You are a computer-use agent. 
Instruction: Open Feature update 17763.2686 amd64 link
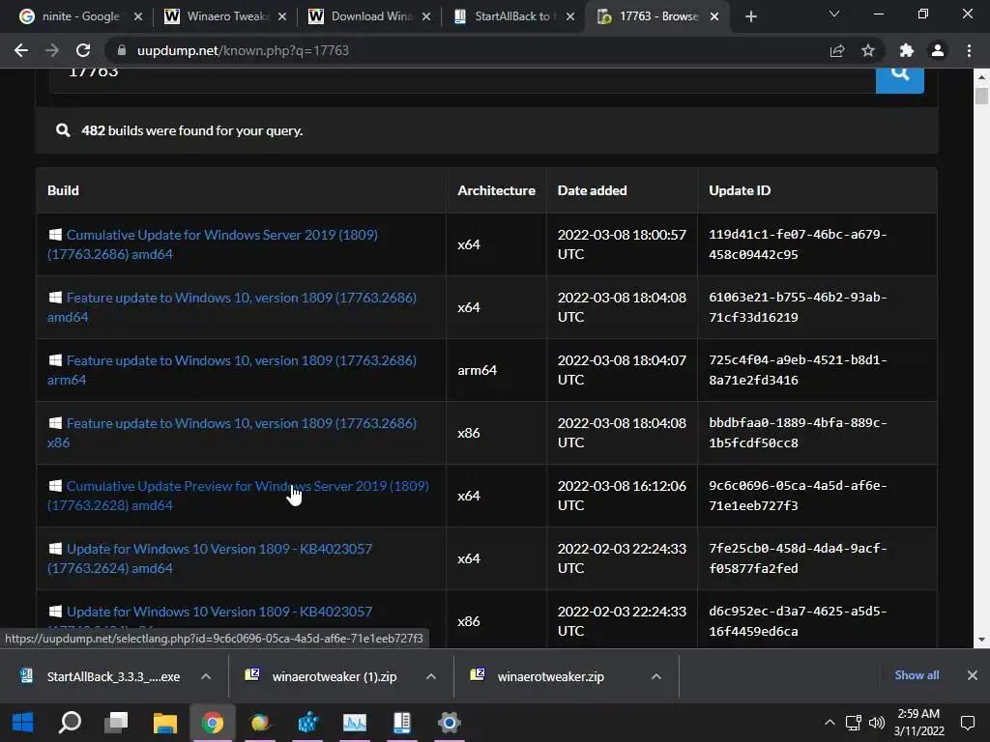(x=232, y=306)
